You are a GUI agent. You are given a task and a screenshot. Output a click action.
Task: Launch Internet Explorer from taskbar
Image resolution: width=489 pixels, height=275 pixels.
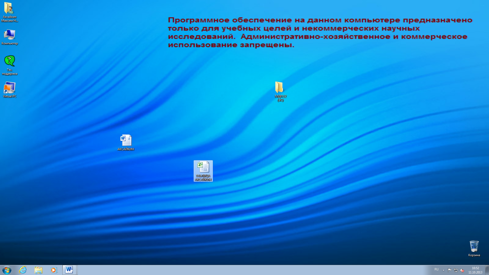tap(23, 270)
